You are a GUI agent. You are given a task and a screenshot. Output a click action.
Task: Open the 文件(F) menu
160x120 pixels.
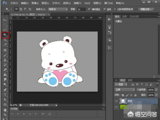point(14,3)
